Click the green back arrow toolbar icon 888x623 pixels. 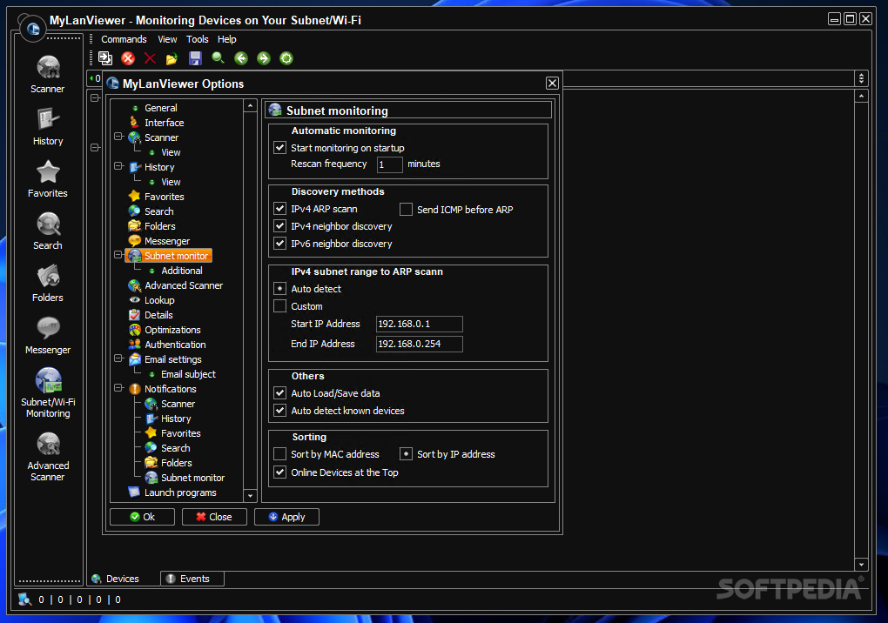coord(241,58)
